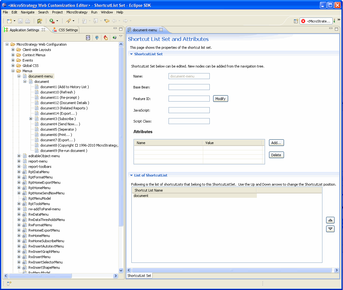Close the Application Settings tab

tap(43, 30)
